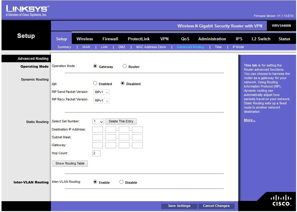Viewport: 297px width, 212px height.
Task: Select Gateway operation mode
Action: point(95,66)
